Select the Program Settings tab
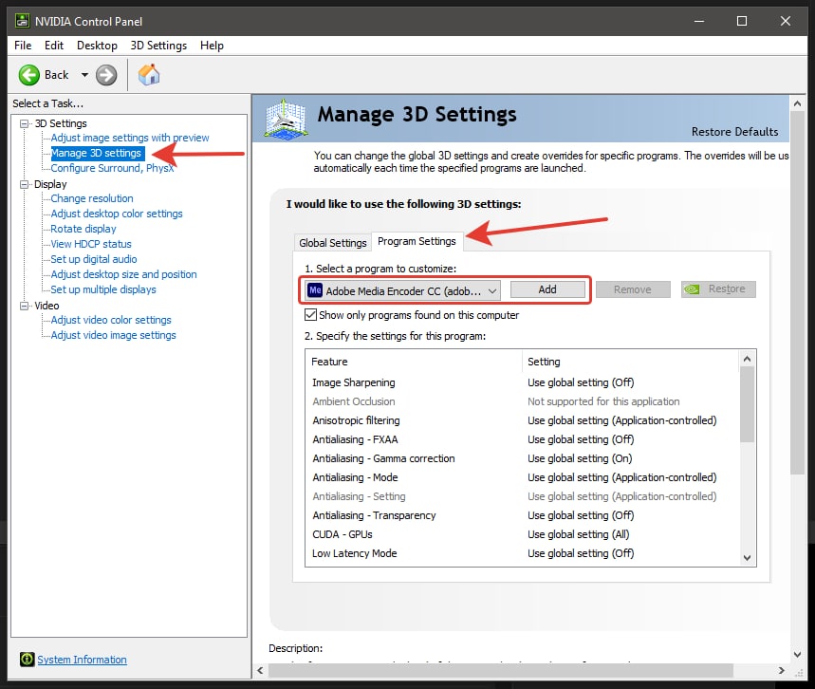The height and width of the screenshot is (689, 815). pyautogui.click(x=417, y=241)
